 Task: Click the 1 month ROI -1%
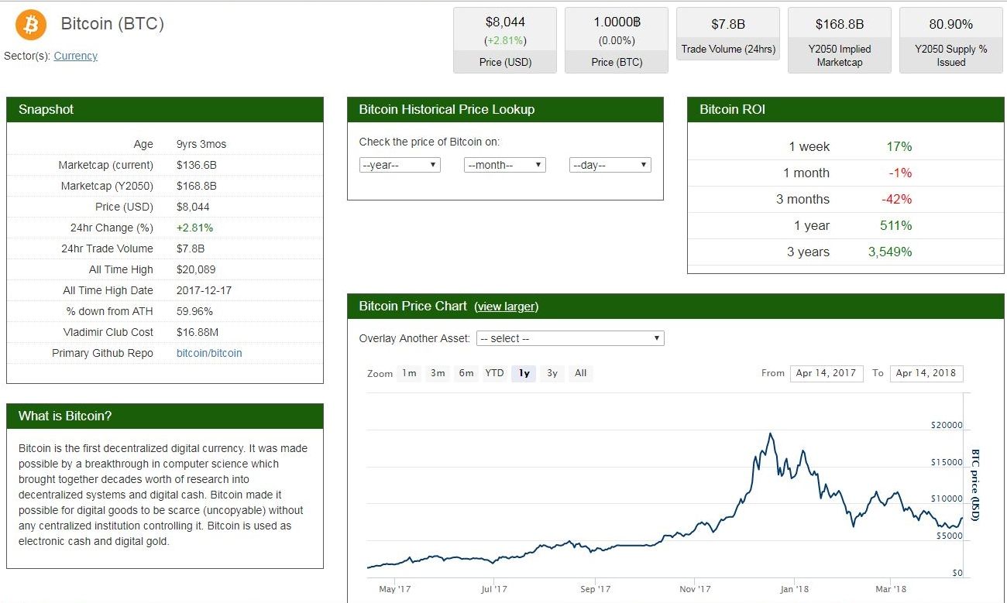(900, 173)
